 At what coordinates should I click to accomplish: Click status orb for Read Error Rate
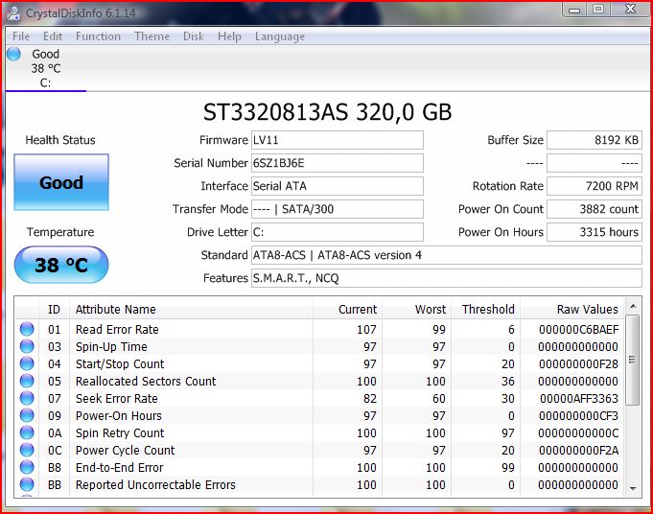click(x=27, y=329)
